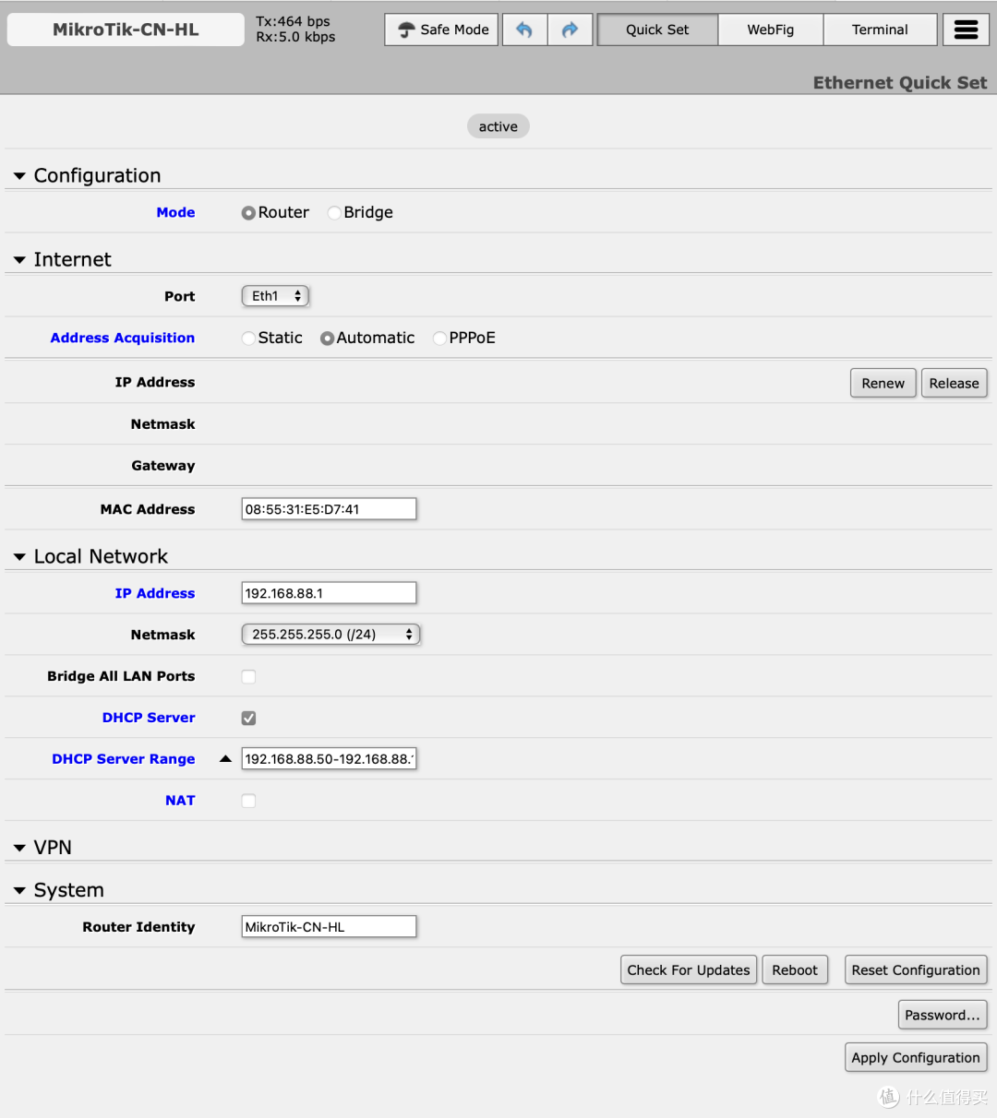The width and height of the screenshot is (997, 1118).
Task: Click the redo arrow icon
Action: [570, 30]
